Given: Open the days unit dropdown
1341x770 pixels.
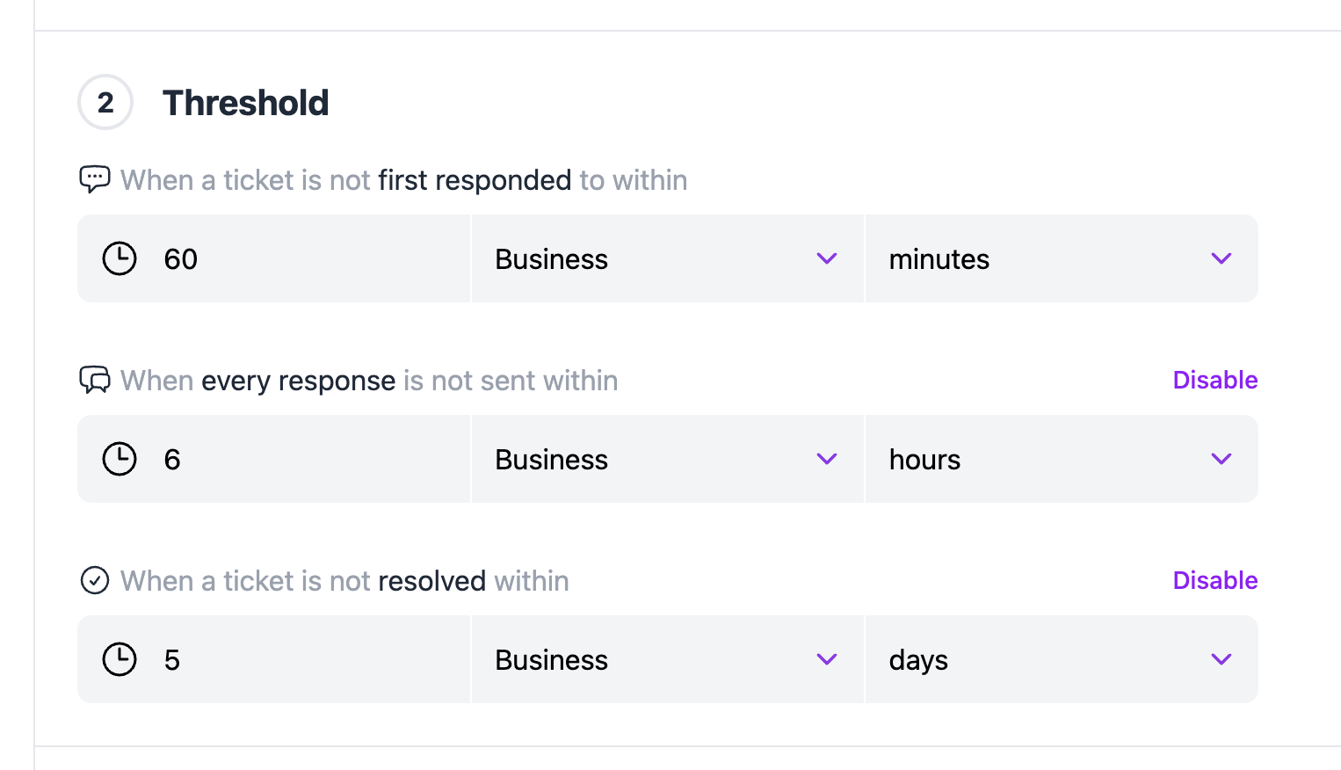Looking at the screenshot, I should [x=1062, y=659].
